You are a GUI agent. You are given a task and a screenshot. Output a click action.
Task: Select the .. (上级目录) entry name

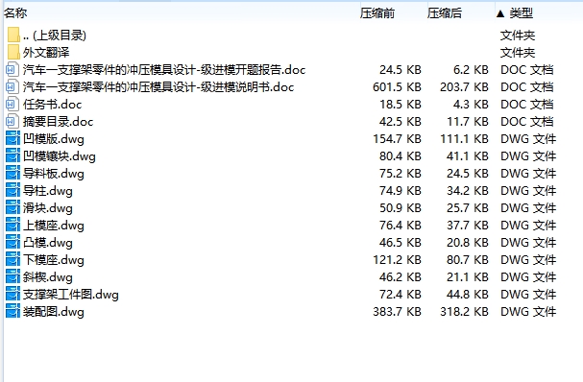55,35
